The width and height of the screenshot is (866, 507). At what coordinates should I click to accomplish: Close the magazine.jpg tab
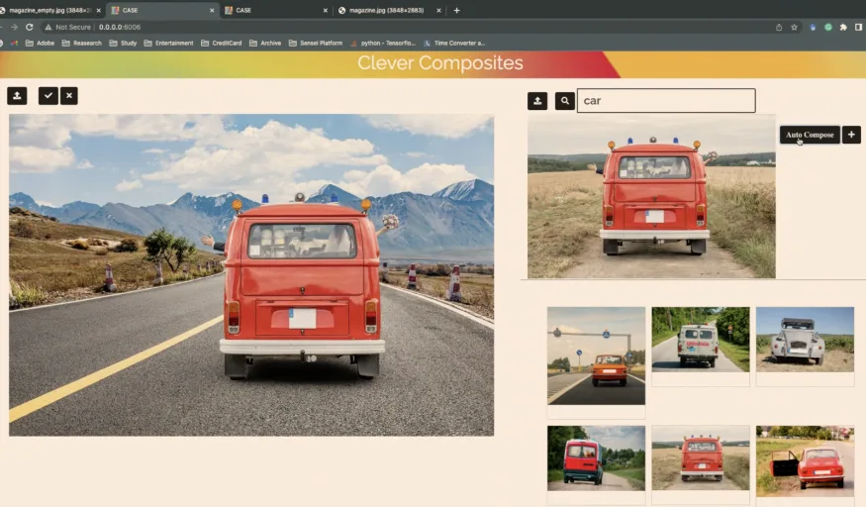438,10
